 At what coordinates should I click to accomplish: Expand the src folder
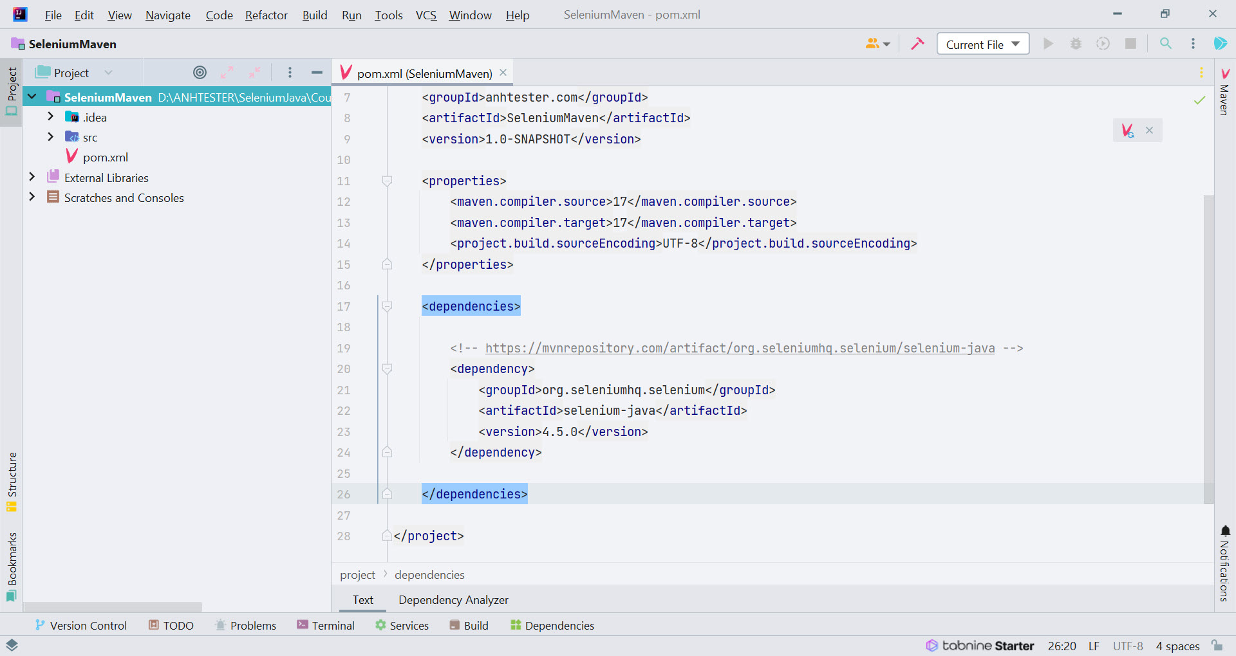point(51,137)
